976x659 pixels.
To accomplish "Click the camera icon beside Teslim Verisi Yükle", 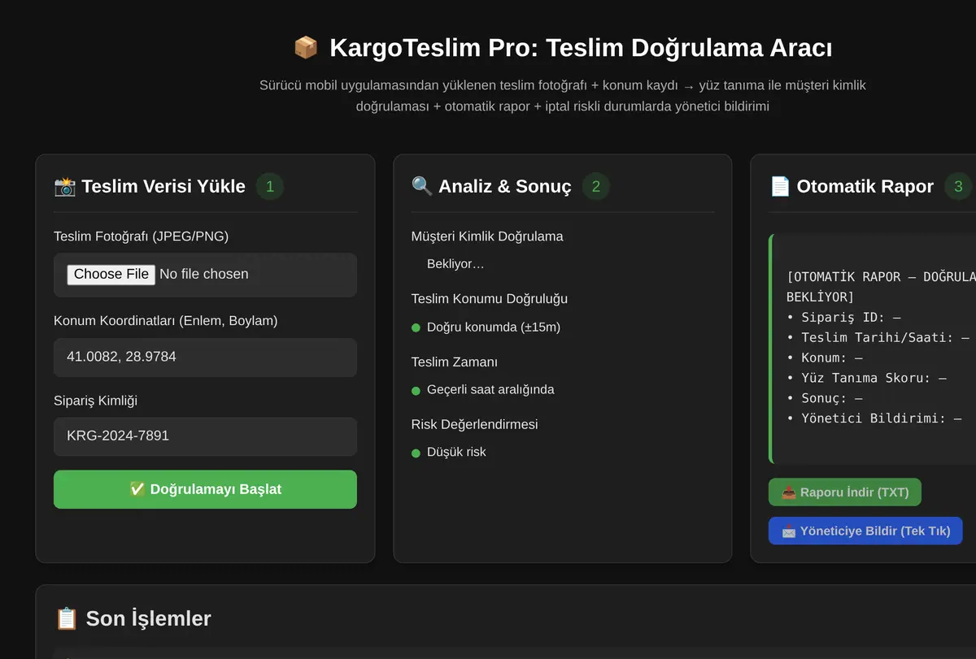I will 65,186.
